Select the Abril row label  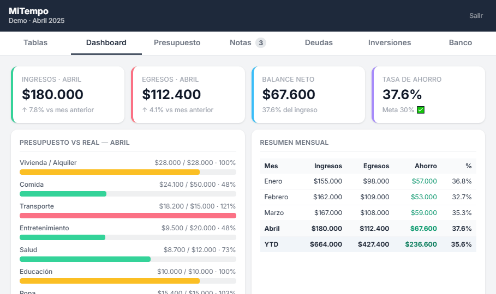coord(272,229)
